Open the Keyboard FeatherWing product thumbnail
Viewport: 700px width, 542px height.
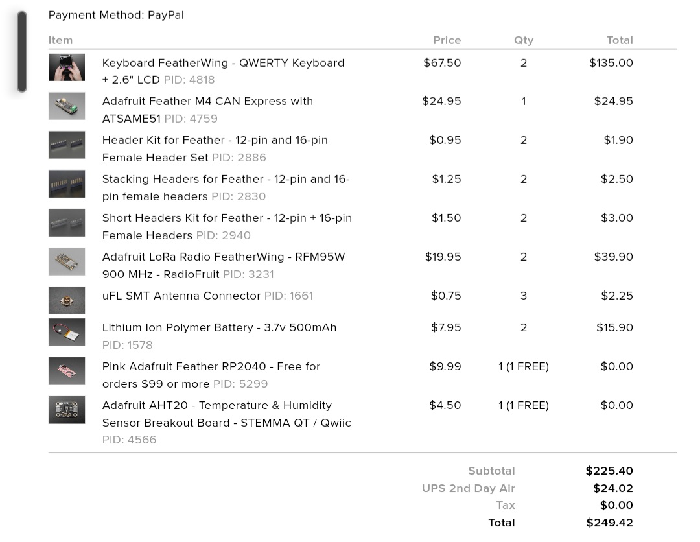(67, 67)
